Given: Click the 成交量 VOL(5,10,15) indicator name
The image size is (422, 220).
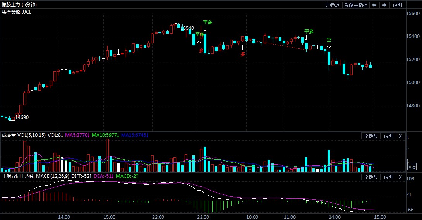Looking at the screenshot, I should 24,135.
